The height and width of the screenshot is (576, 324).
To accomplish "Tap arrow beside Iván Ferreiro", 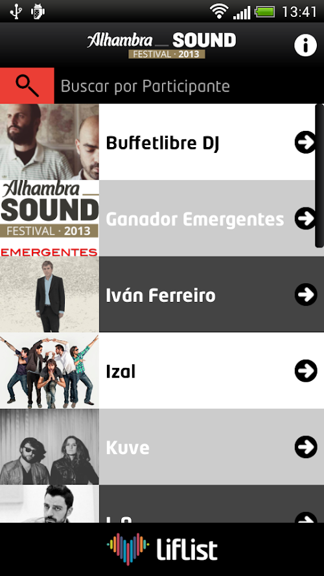I will (306, 295).
